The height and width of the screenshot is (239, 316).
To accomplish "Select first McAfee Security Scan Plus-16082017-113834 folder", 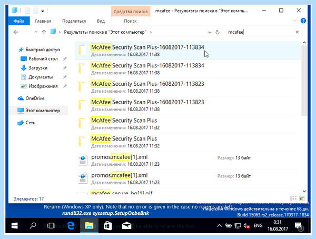I will pyautogui.click(x=187, y=51).
